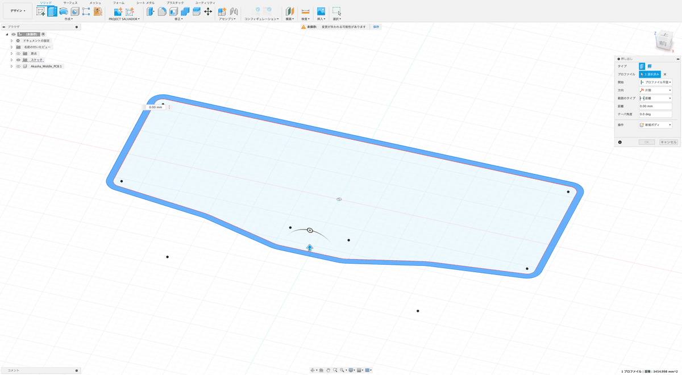Click the Inspect measure icon
682x375 pixels.
click(x=305, y=11)
